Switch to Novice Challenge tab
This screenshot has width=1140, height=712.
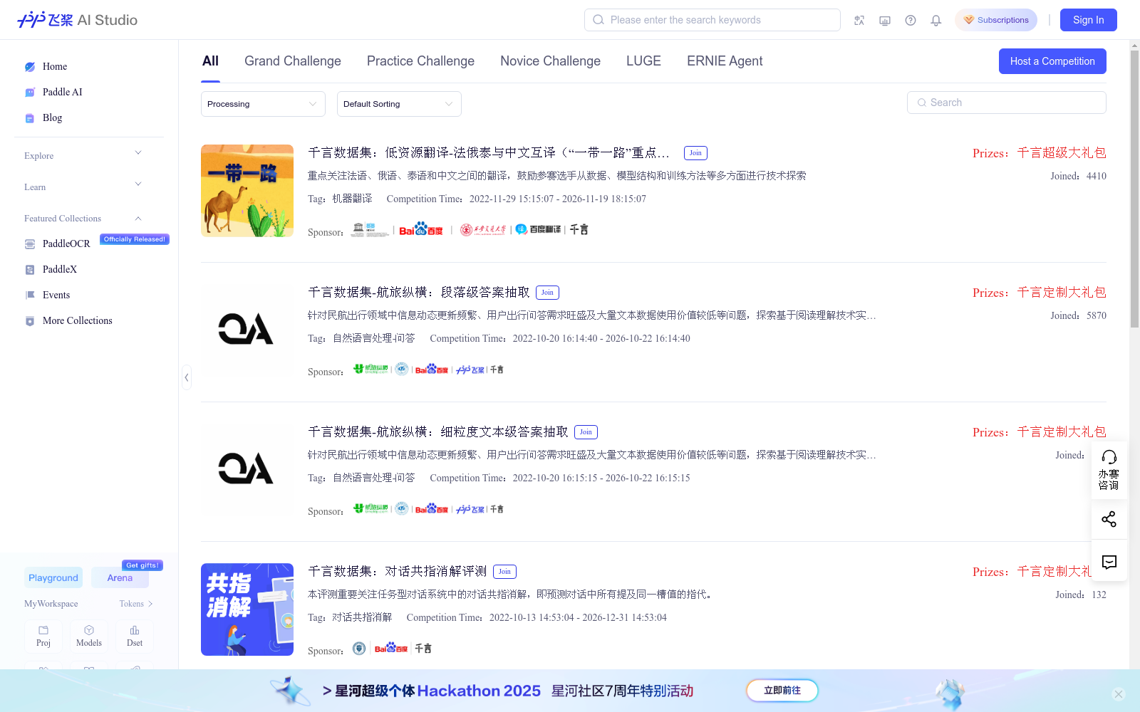tap(550, 61)
